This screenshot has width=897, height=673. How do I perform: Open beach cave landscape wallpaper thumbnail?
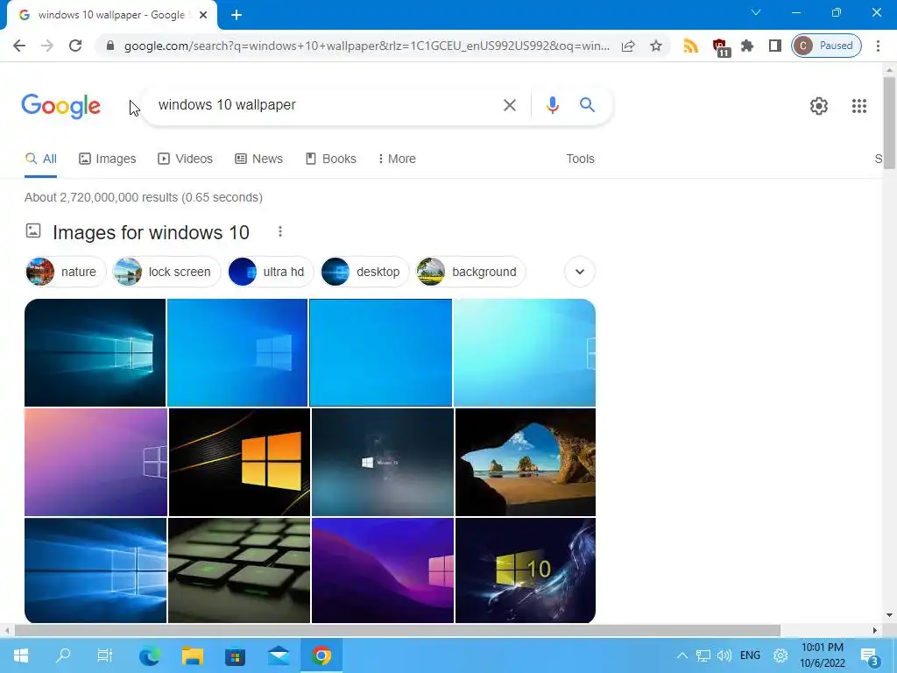(526, 462)
